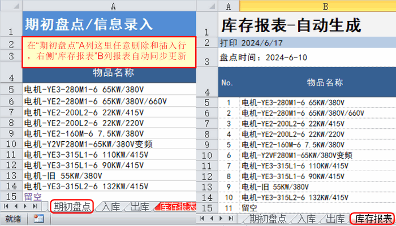Switch to 期初盘点 tab in right window
The width and height of the screenshot is (396, 226).
[x=268, y=219]
